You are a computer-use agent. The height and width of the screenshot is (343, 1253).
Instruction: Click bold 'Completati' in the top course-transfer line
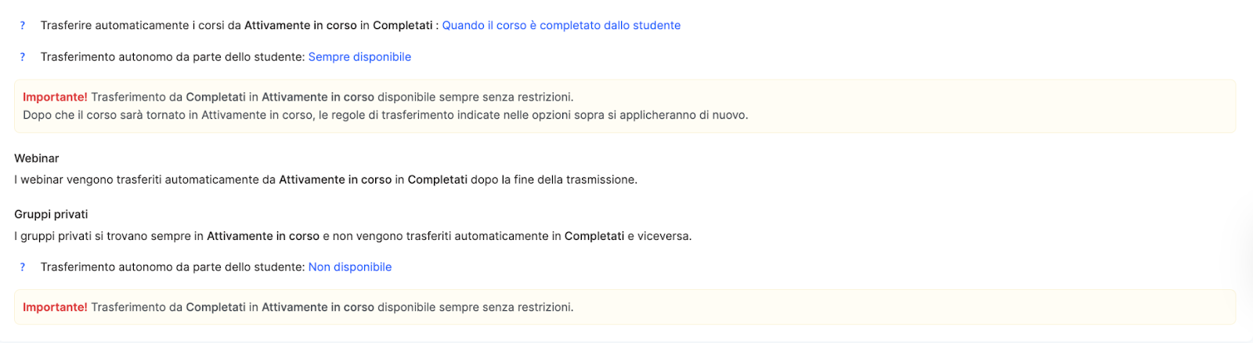tap(403, 26)
